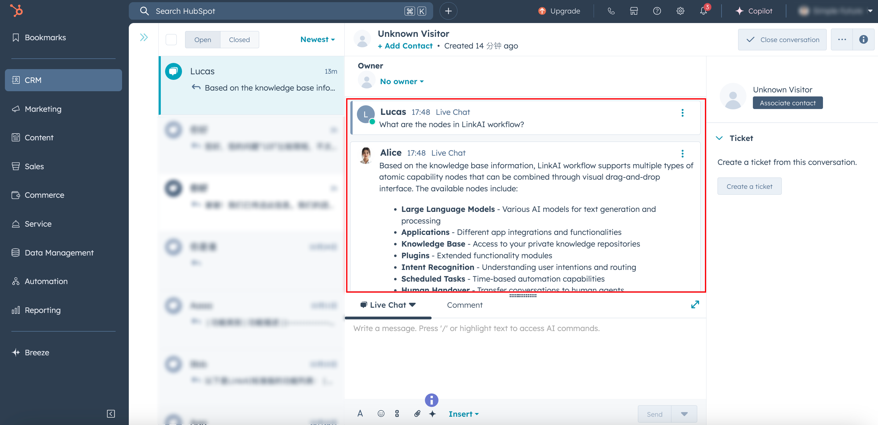
Task: Select all conversations checkbox
Action: coord(171,40)
